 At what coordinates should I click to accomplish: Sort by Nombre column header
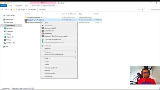27,14
